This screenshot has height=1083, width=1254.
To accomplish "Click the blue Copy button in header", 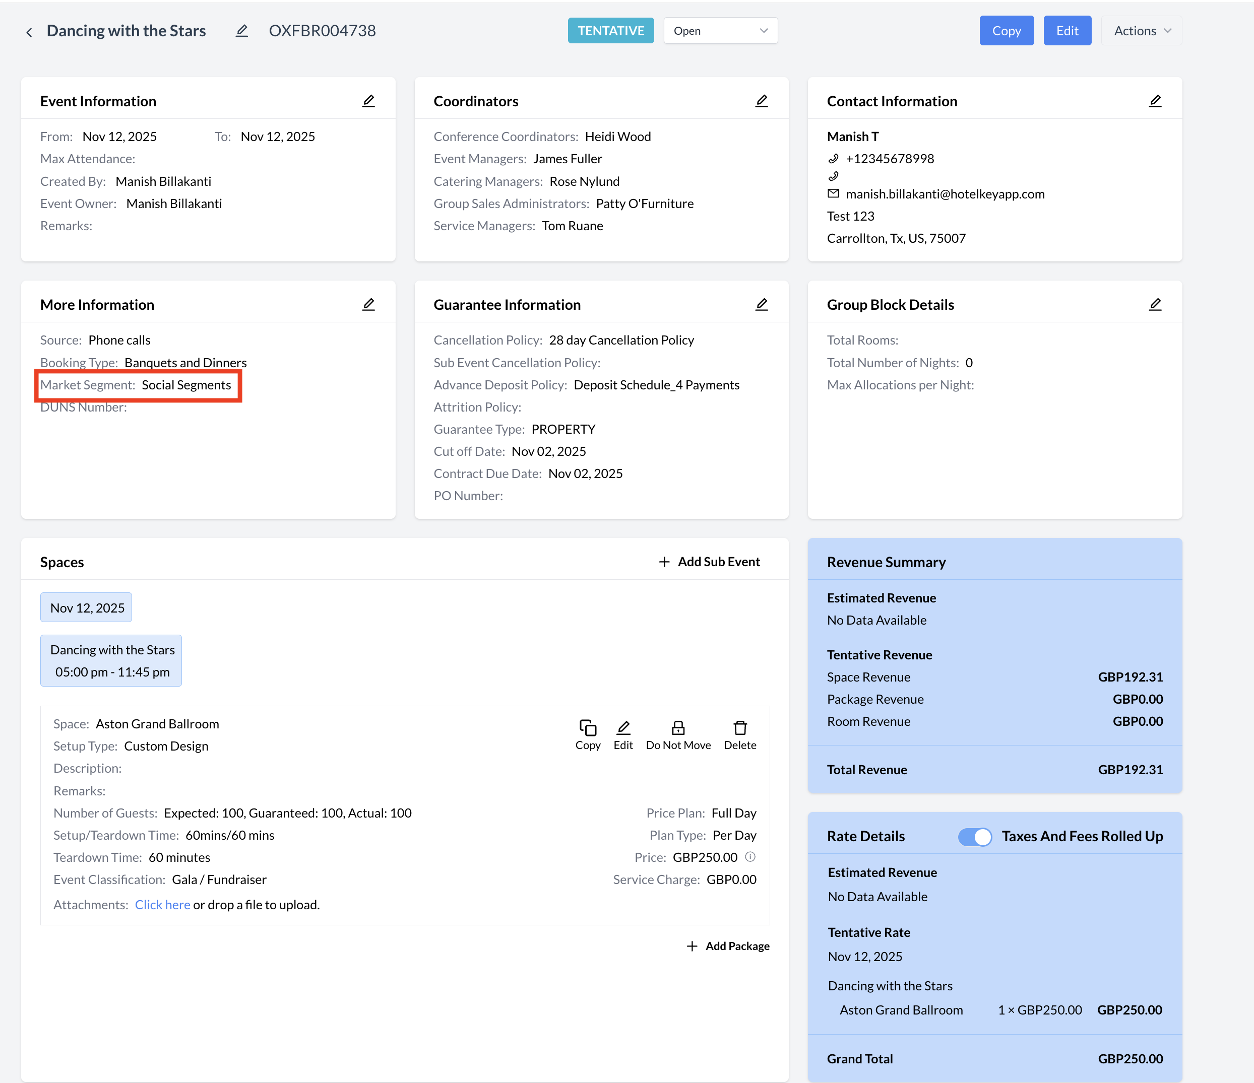I will click(x=1006, y=31).
